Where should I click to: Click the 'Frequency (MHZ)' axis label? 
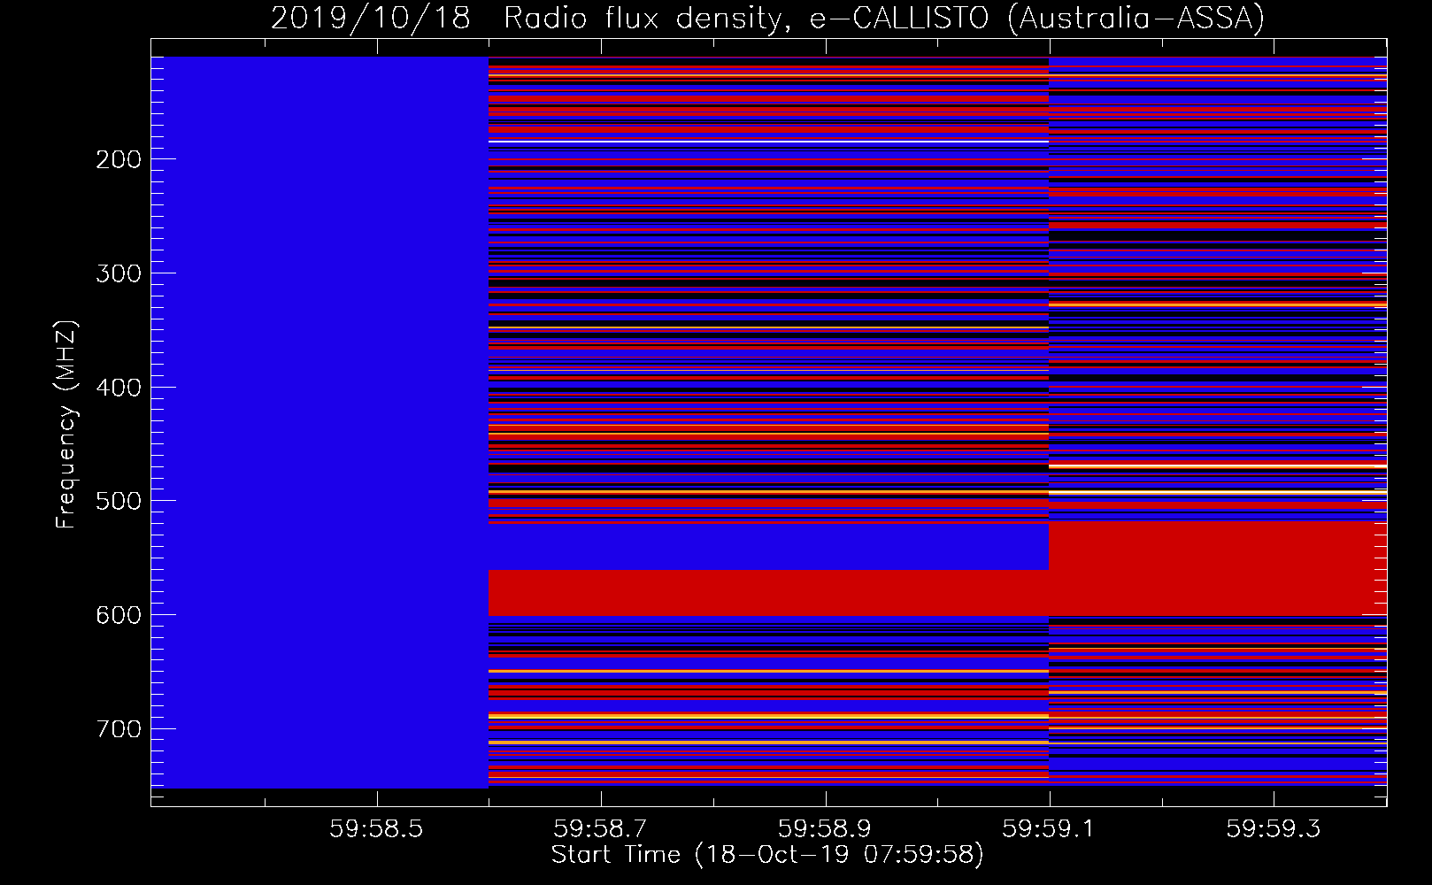pos(65,424)
